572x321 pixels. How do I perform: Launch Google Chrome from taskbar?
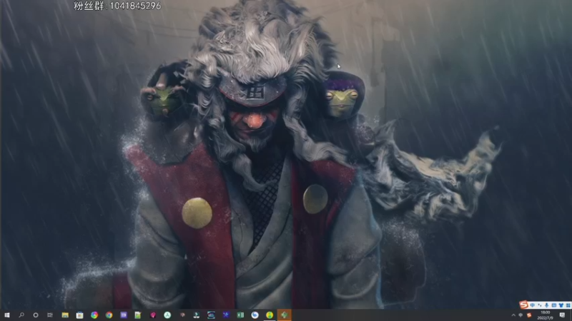(x=109, y=315)
